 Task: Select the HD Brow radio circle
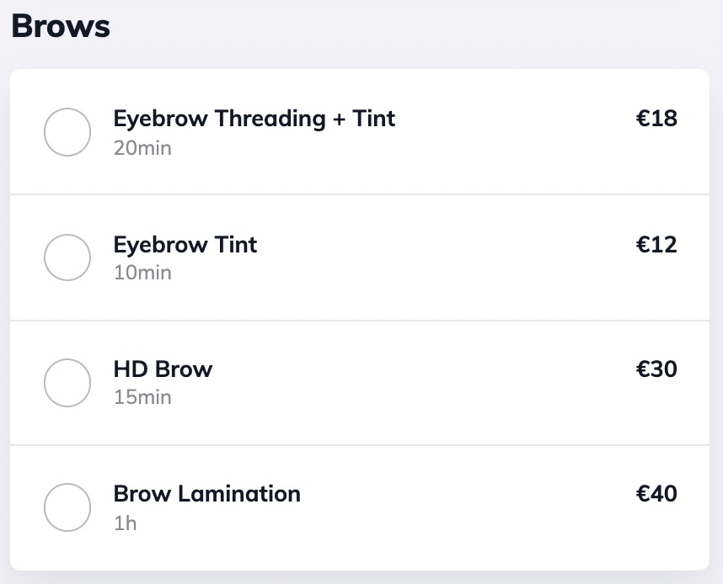[67, 383]
